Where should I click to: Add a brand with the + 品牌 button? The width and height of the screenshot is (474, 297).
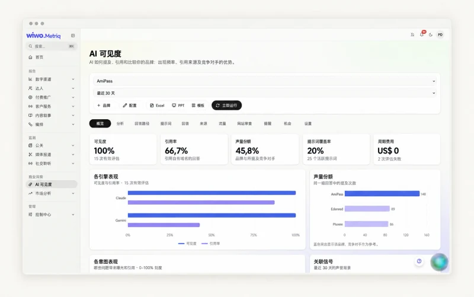tap(104, 106)
